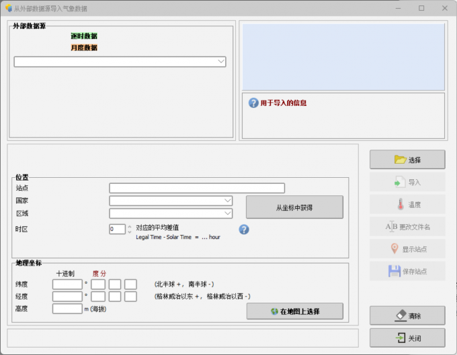Click the 纬度 degrees field
Screen dimensions: 457x355
click(98, 285)
